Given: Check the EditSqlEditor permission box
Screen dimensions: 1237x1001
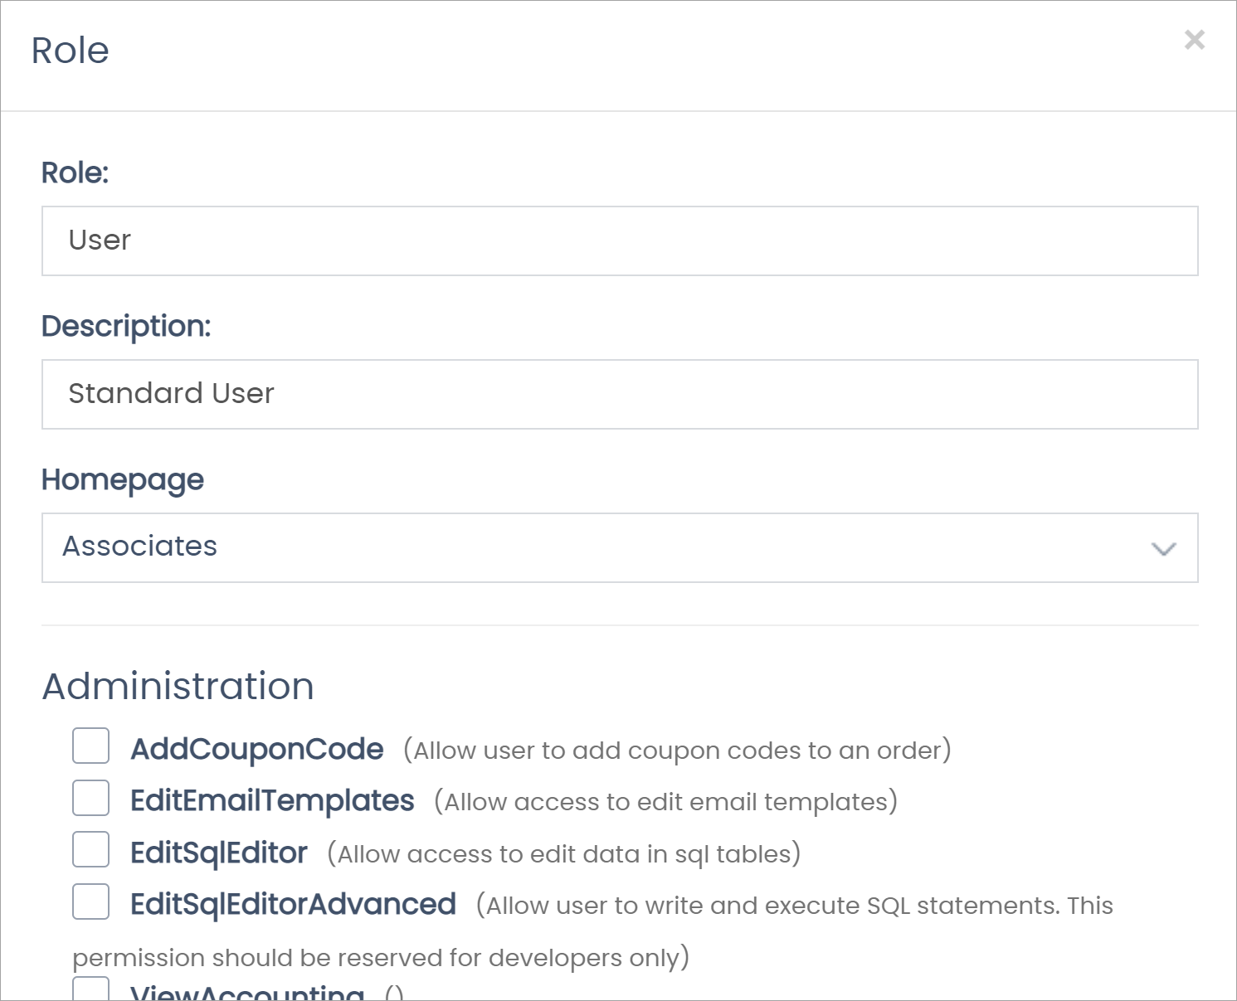Looking at the screenshot, I should (x=90, y=849).
